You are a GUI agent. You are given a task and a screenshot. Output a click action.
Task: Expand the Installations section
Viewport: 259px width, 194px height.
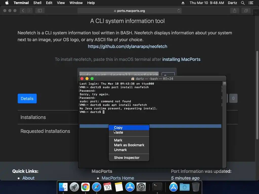point(33,117)
